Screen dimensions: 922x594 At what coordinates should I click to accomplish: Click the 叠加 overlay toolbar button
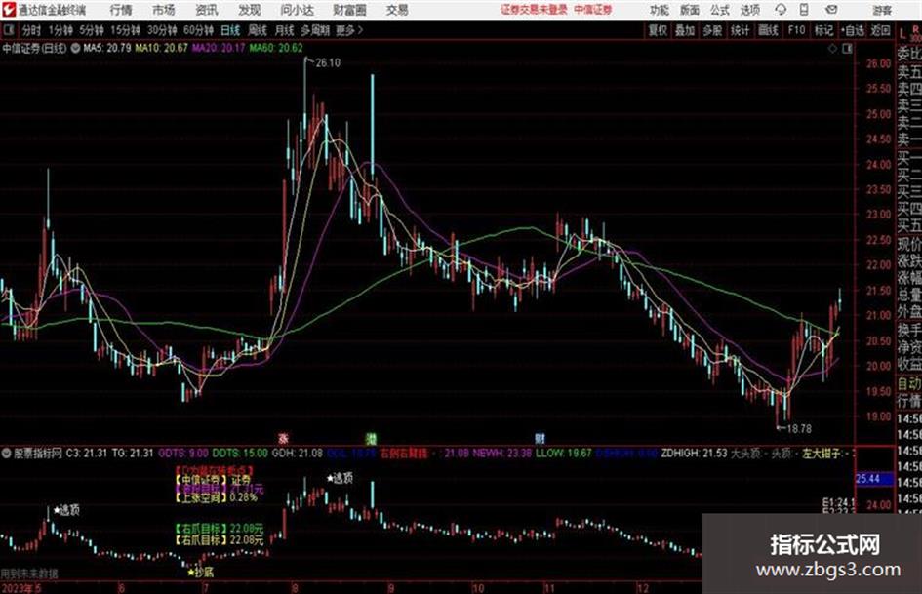[x=685, y=30]
